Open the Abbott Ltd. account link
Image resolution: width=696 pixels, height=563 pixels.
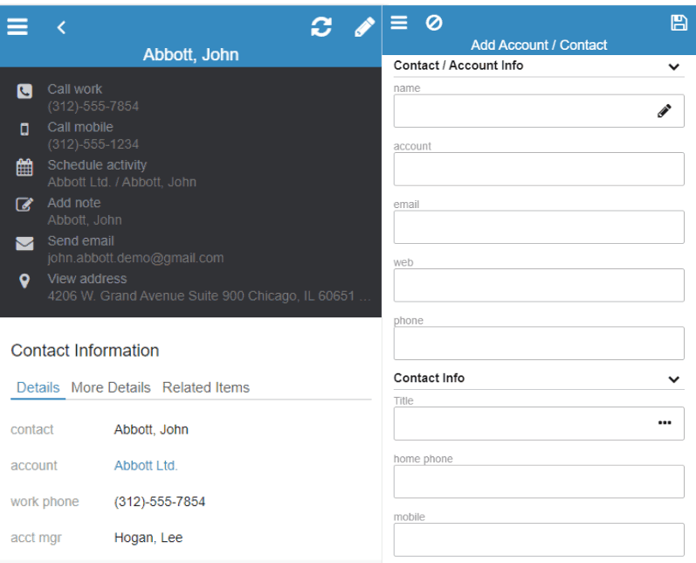(146, 465)
